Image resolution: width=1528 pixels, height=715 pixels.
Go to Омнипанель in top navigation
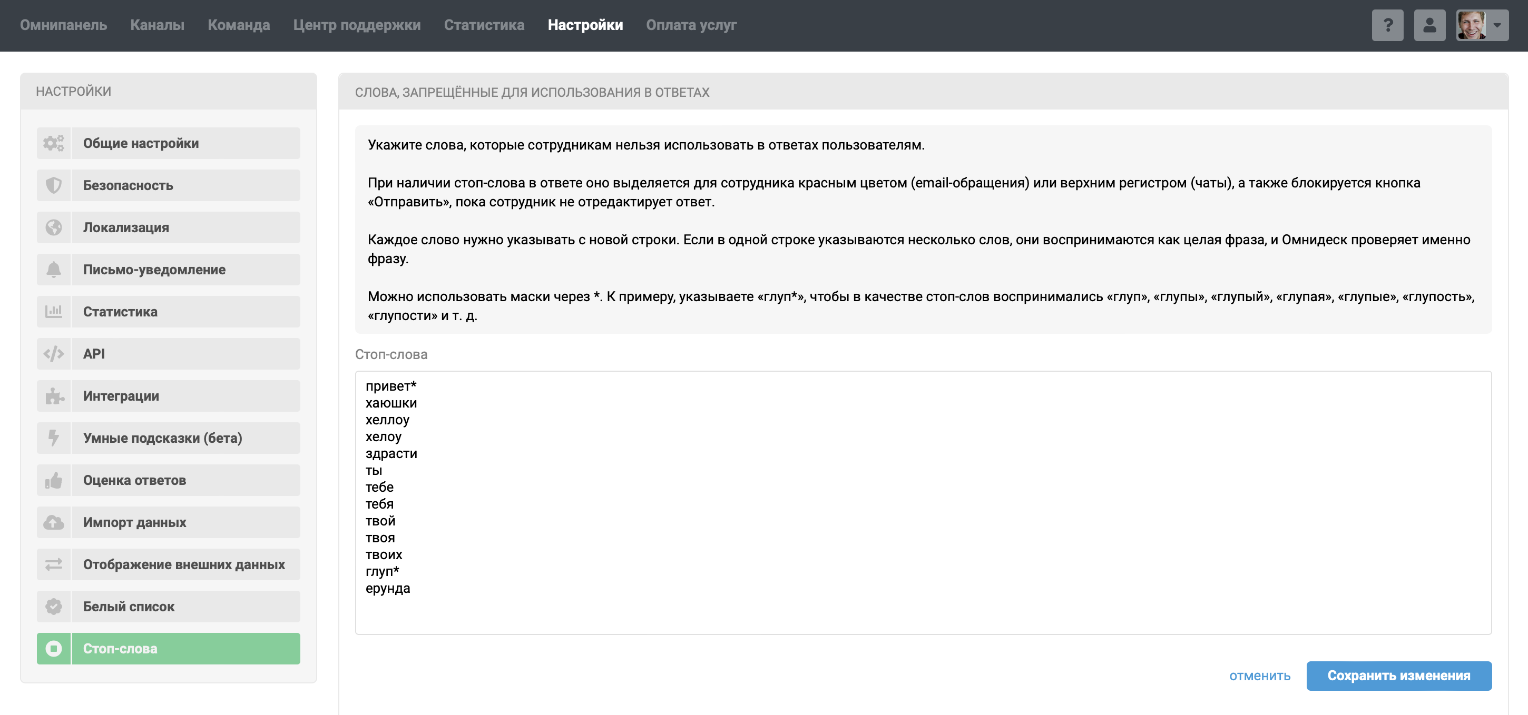pyautogui.click(x=63, y=25)
